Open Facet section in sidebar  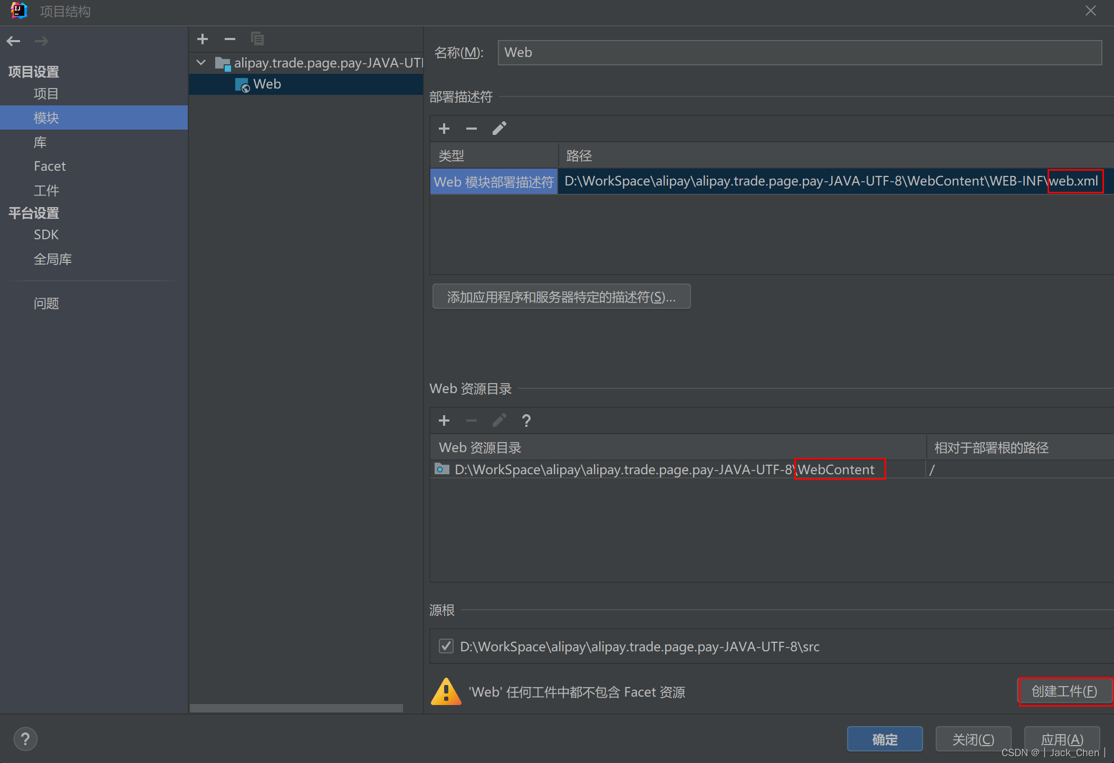click(50, 167)
